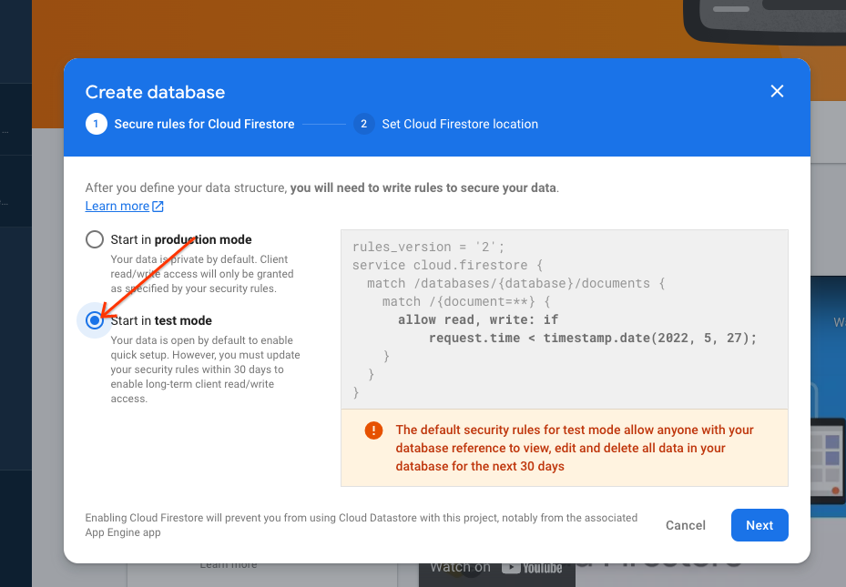Click the Cloud Datastore notice text at bottom
Image resolution: width=846 pixels, height=587 pixels.
pos(361,524)
